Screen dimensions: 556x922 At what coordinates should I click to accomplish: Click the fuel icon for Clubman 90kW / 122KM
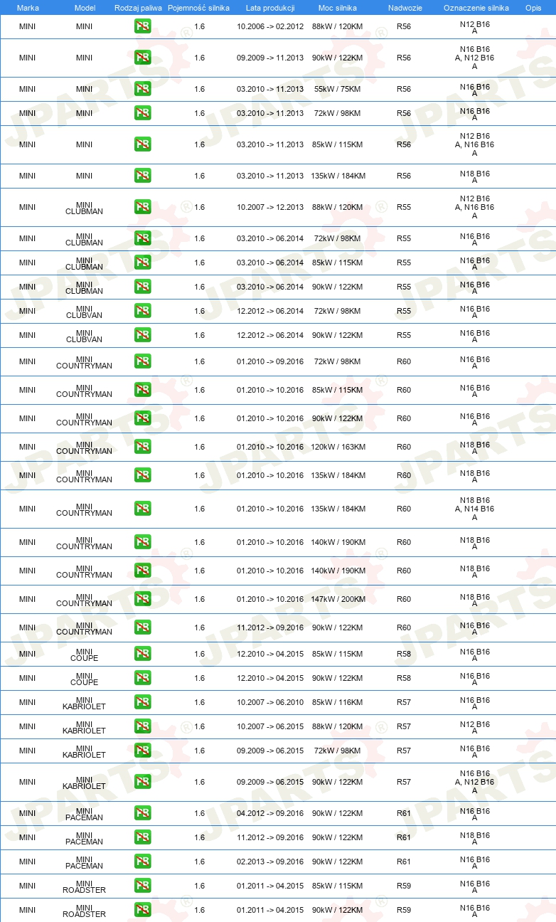click(x=142, y=287)
